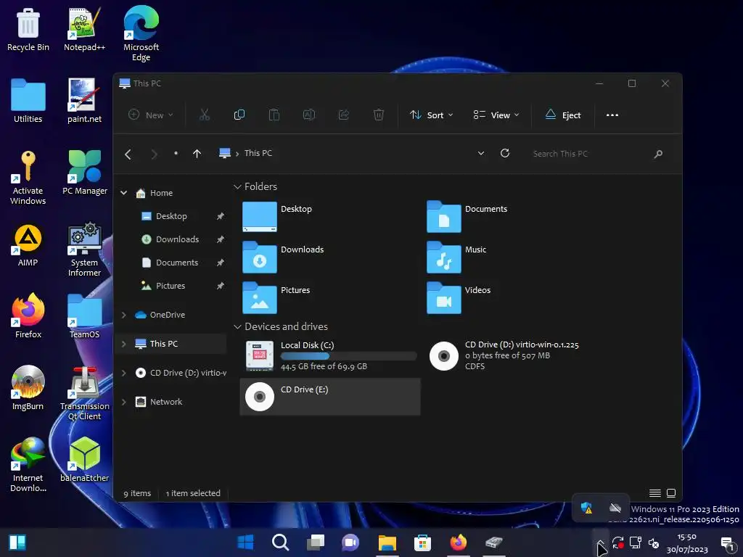Refresh the This PC view
The width and height of the screenshot is (743, 557).
click(505, 153)
